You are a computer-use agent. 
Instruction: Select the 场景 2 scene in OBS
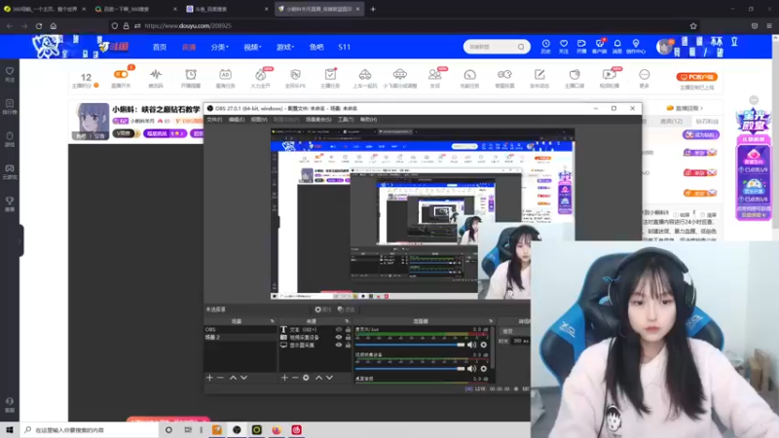240,337
